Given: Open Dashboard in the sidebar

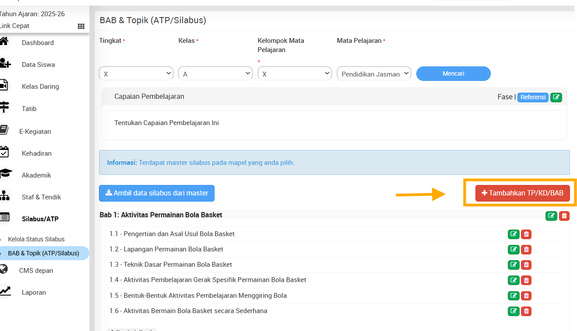Looking at the screenshot, I should click(38, 43).
